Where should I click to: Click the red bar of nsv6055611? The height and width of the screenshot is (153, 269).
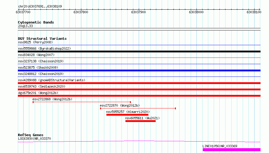141,121
